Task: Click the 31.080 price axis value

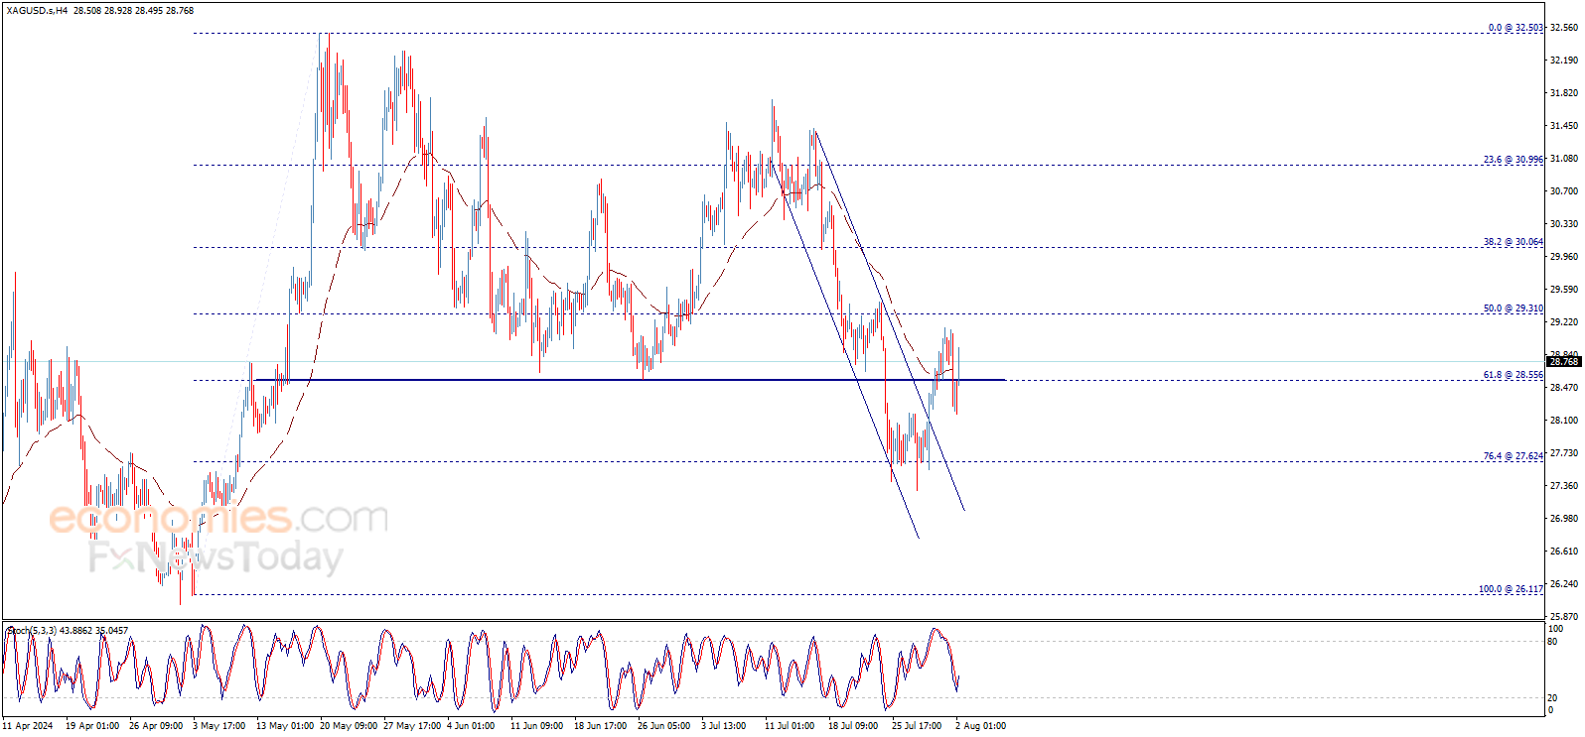Action: pyautogui.click(x=1563, y=159)
